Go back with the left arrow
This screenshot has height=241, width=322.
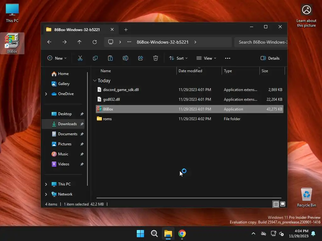point(49,42)
